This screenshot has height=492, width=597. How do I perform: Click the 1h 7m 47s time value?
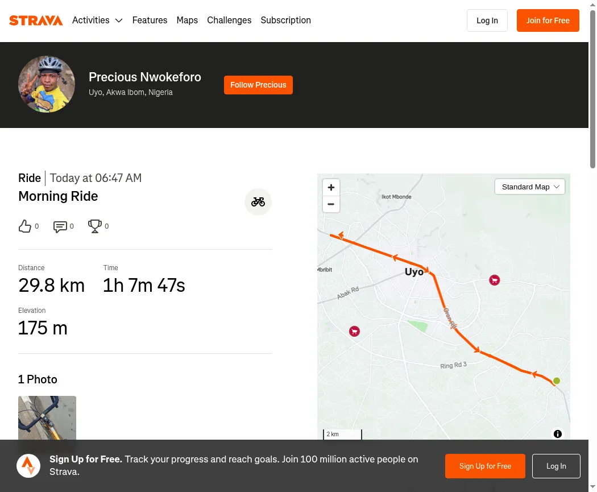coord(144,286)
